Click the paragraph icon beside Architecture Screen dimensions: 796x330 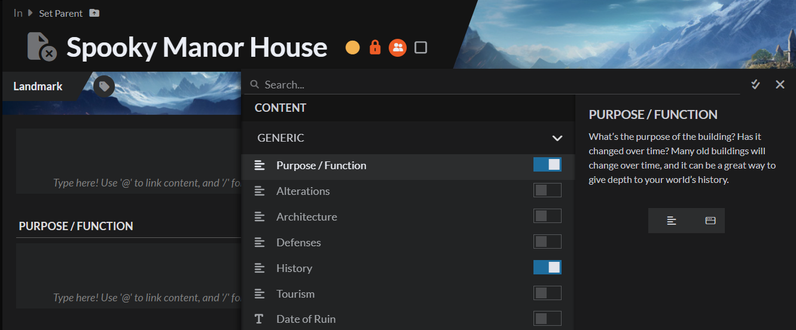(259, 217)
